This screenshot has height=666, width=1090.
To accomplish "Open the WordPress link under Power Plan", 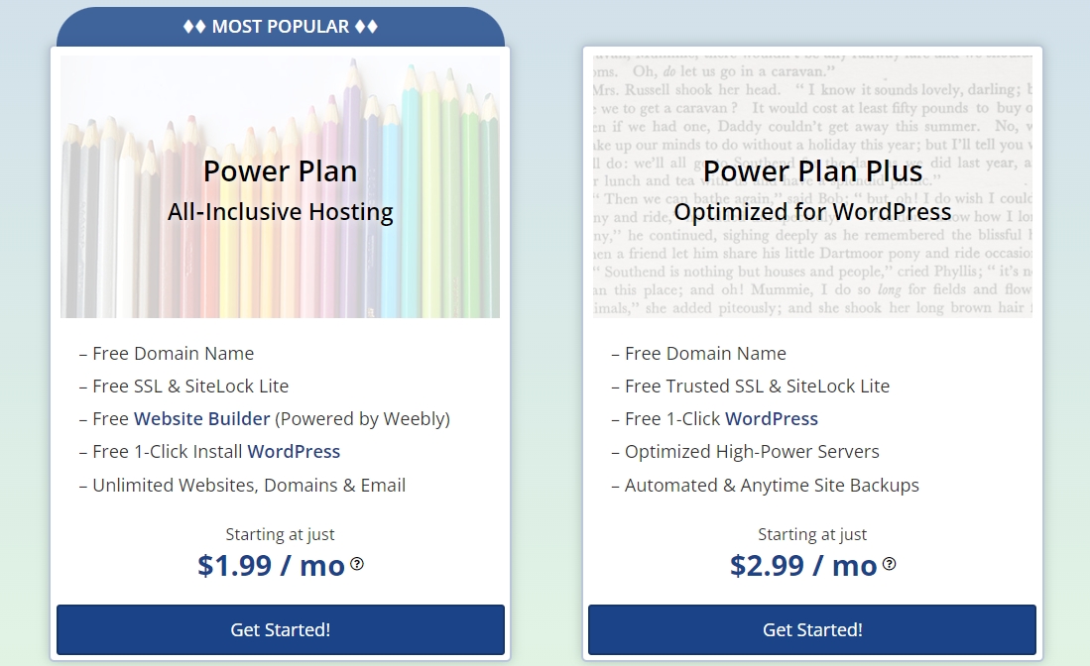I will (x=294, y=451).
